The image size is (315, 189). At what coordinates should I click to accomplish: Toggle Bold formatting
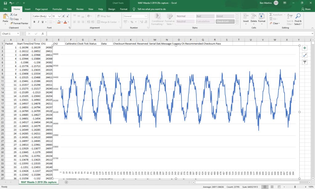click(34, 22)
